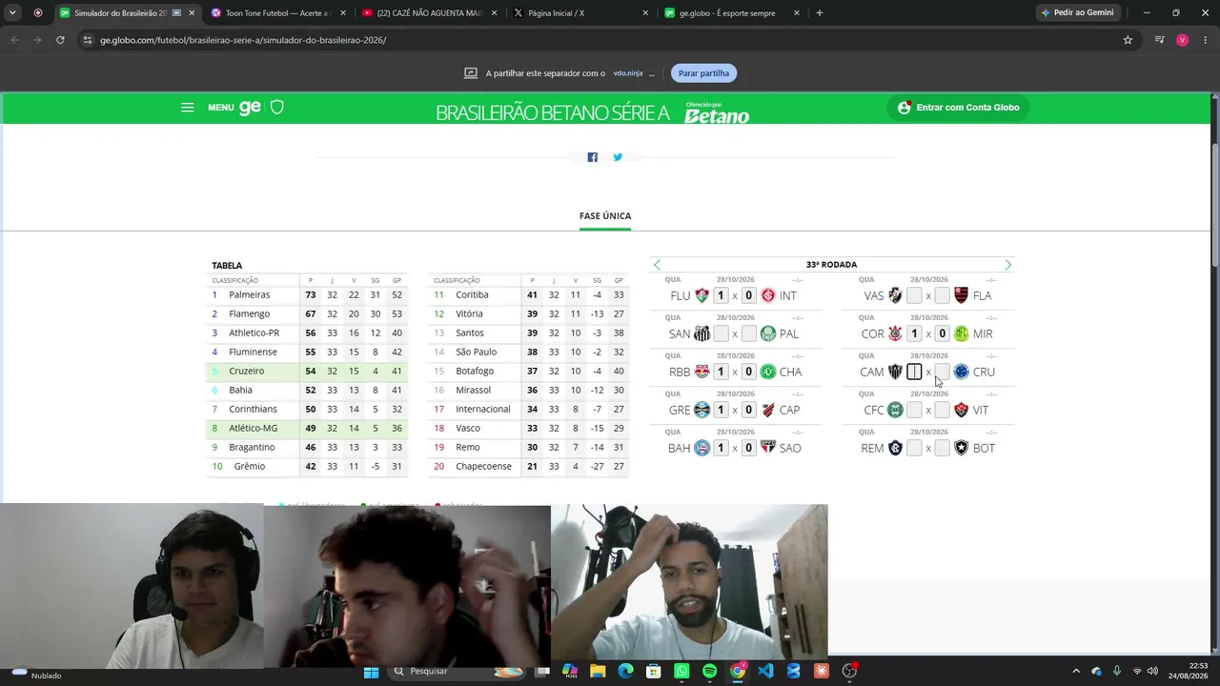Click Santos home score box
The height and width of the screenshot is (686, 1220).
(721, 333)
